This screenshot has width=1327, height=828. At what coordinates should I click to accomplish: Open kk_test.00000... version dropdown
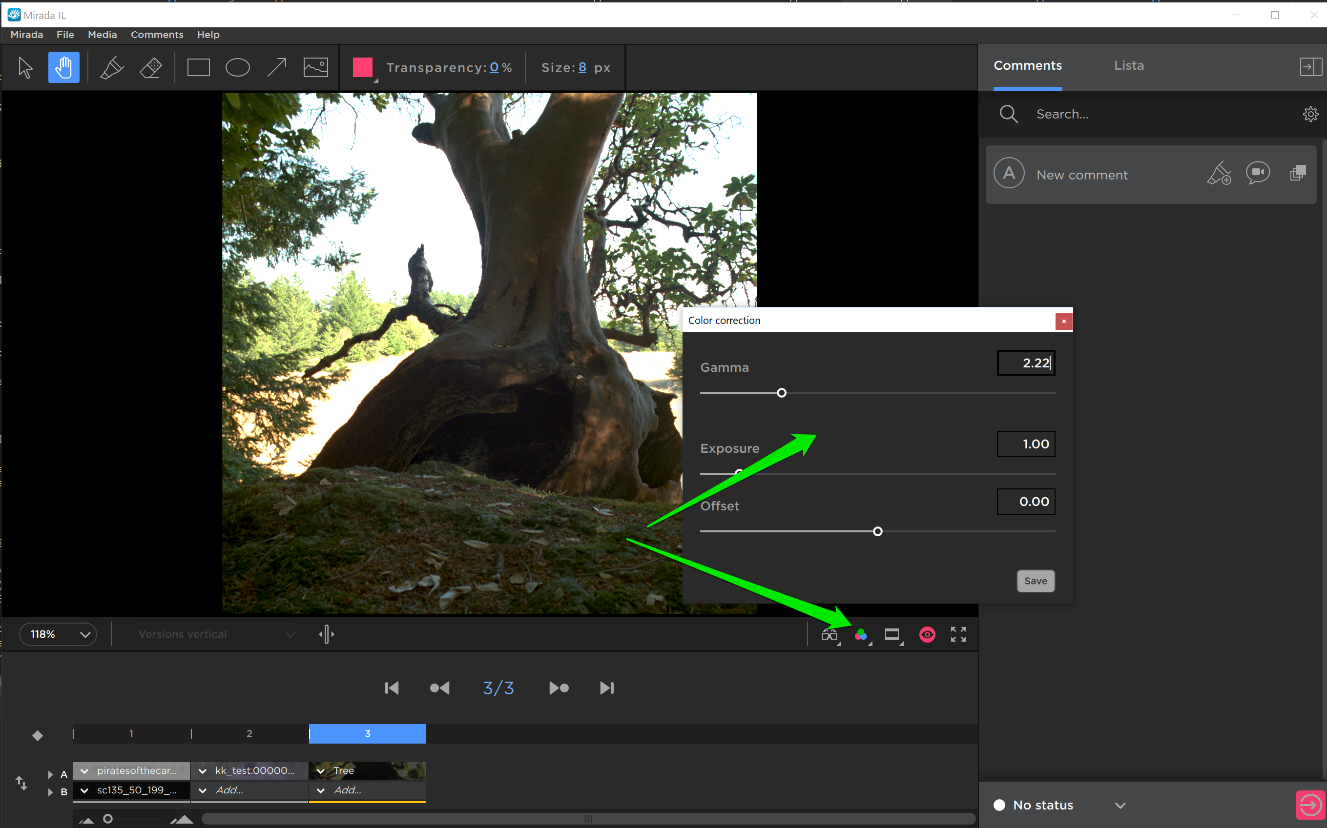point(203,770)
